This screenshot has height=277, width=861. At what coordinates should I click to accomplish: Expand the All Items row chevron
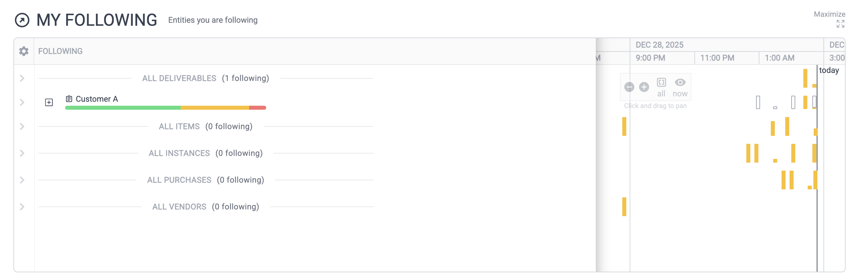tap(22, 126)
